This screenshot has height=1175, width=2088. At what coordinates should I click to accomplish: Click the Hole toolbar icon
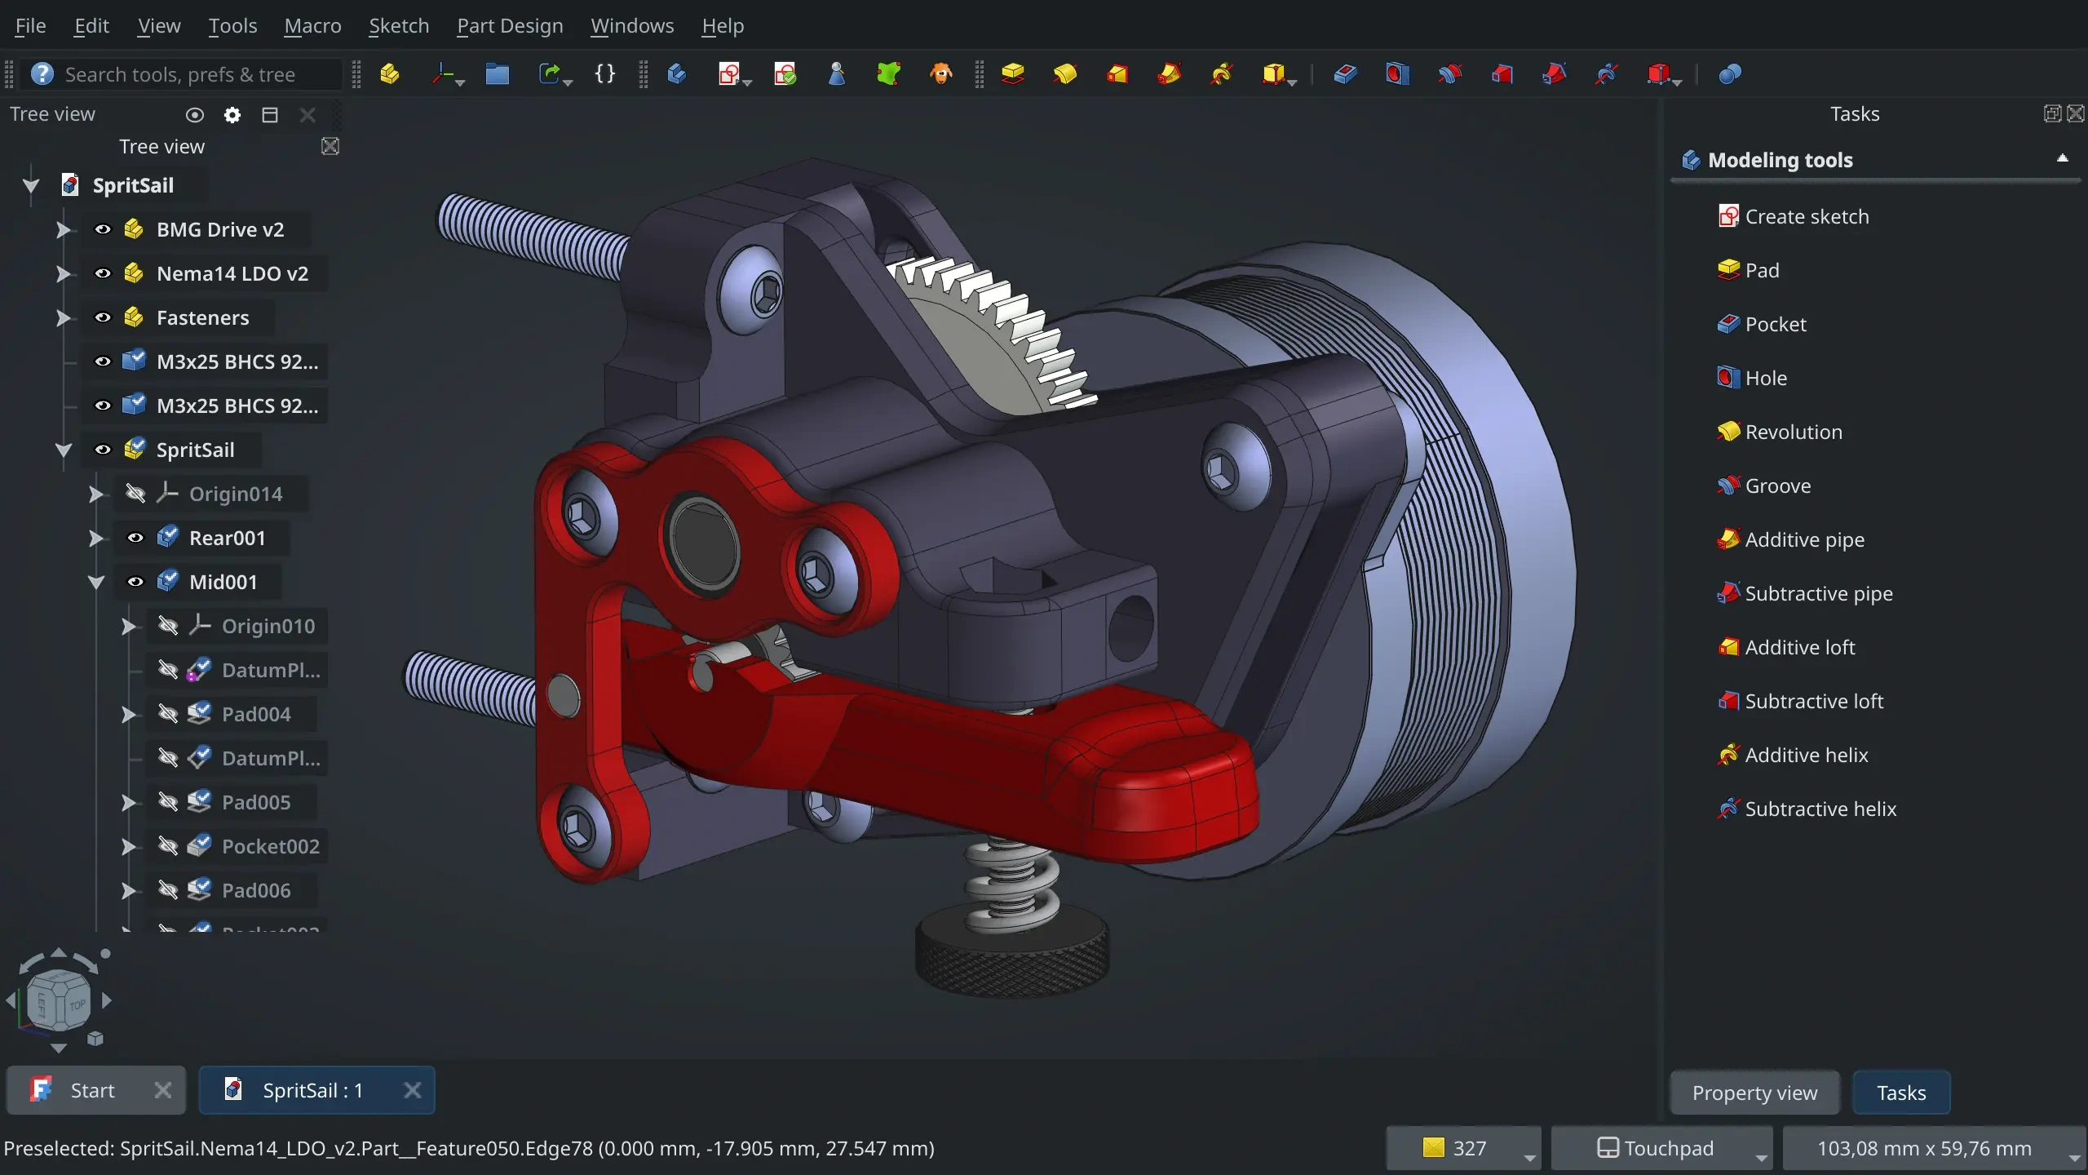1396,74
